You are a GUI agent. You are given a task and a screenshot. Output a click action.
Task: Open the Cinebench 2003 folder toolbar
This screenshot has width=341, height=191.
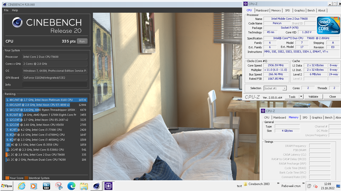(x=257, y=184)
